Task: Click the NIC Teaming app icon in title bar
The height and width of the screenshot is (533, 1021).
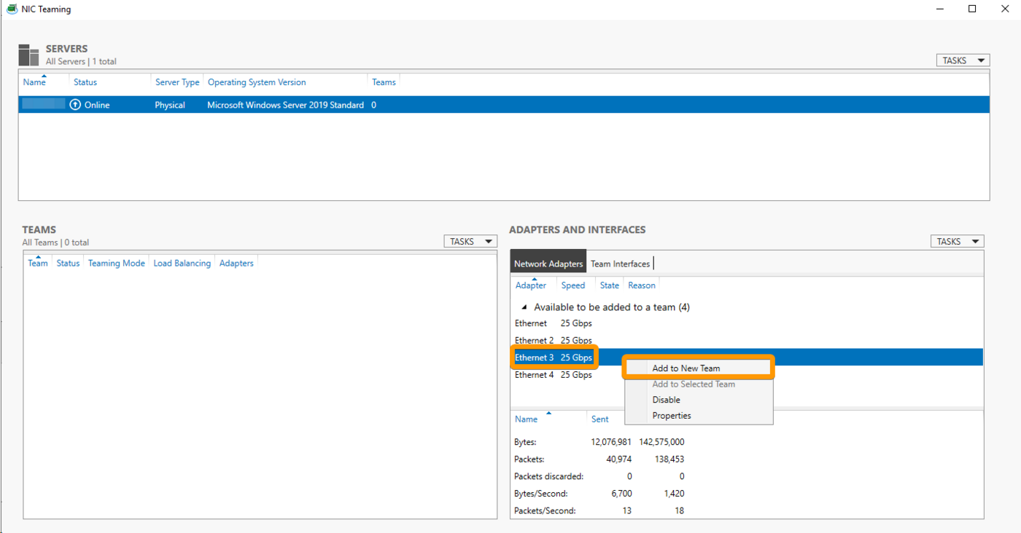Action: 12,9
